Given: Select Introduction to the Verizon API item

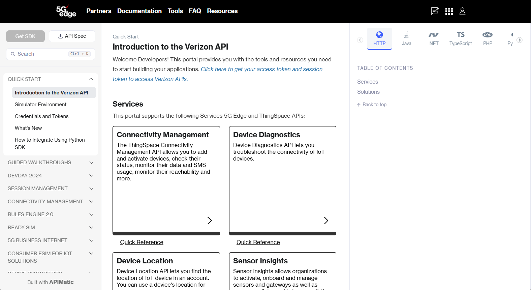Looking at the screenshot, I should (54, 93).
